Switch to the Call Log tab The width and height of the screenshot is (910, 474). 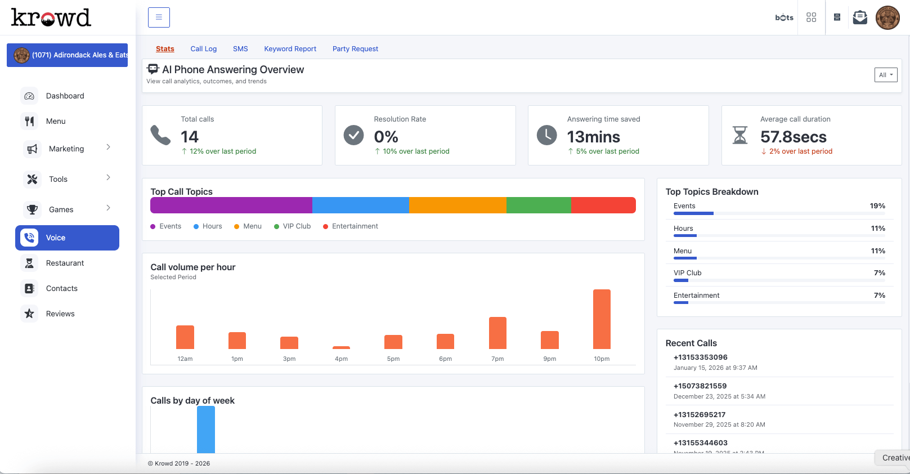(203, 49)
